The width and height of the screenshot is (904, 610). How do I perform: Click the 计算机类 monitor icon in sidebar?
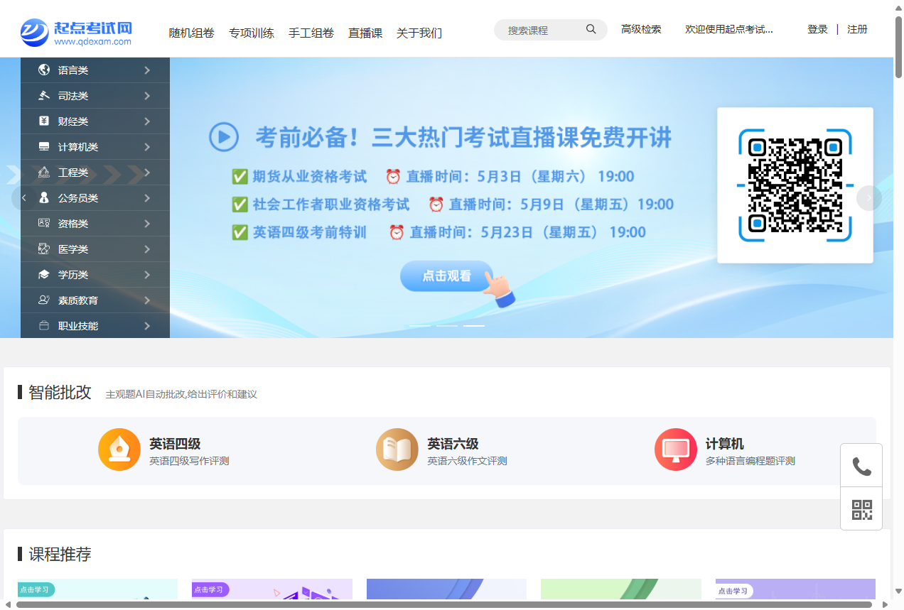(x=44, y=146)
